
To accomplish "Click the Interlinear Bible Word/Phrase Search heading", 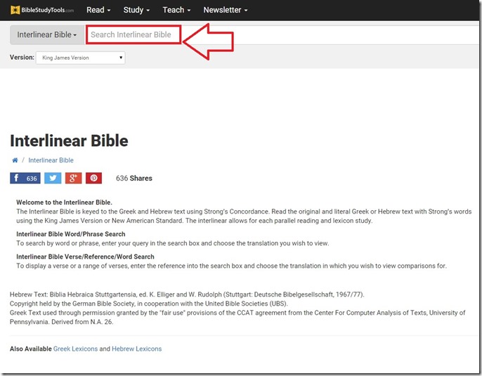I will pos(71,234).
